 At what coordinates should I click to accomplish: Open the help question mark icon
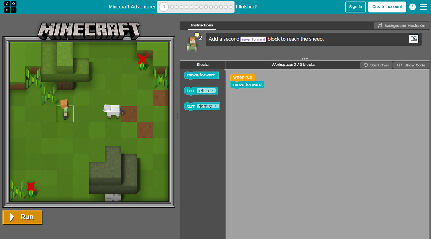click(413, 6)
